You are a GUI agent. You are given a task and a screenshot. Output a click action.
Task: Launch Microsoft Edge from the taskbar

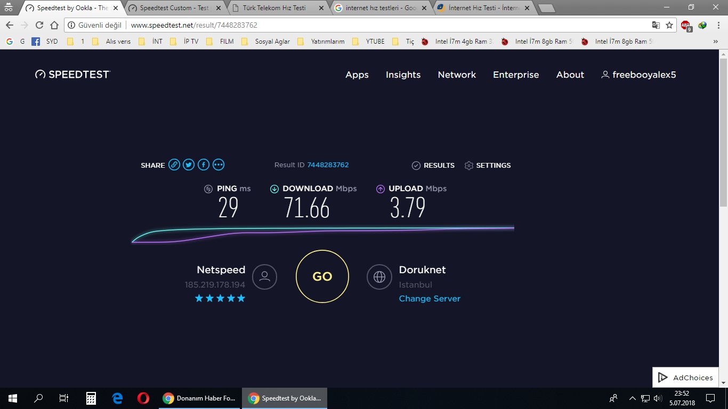coord(117,398)
